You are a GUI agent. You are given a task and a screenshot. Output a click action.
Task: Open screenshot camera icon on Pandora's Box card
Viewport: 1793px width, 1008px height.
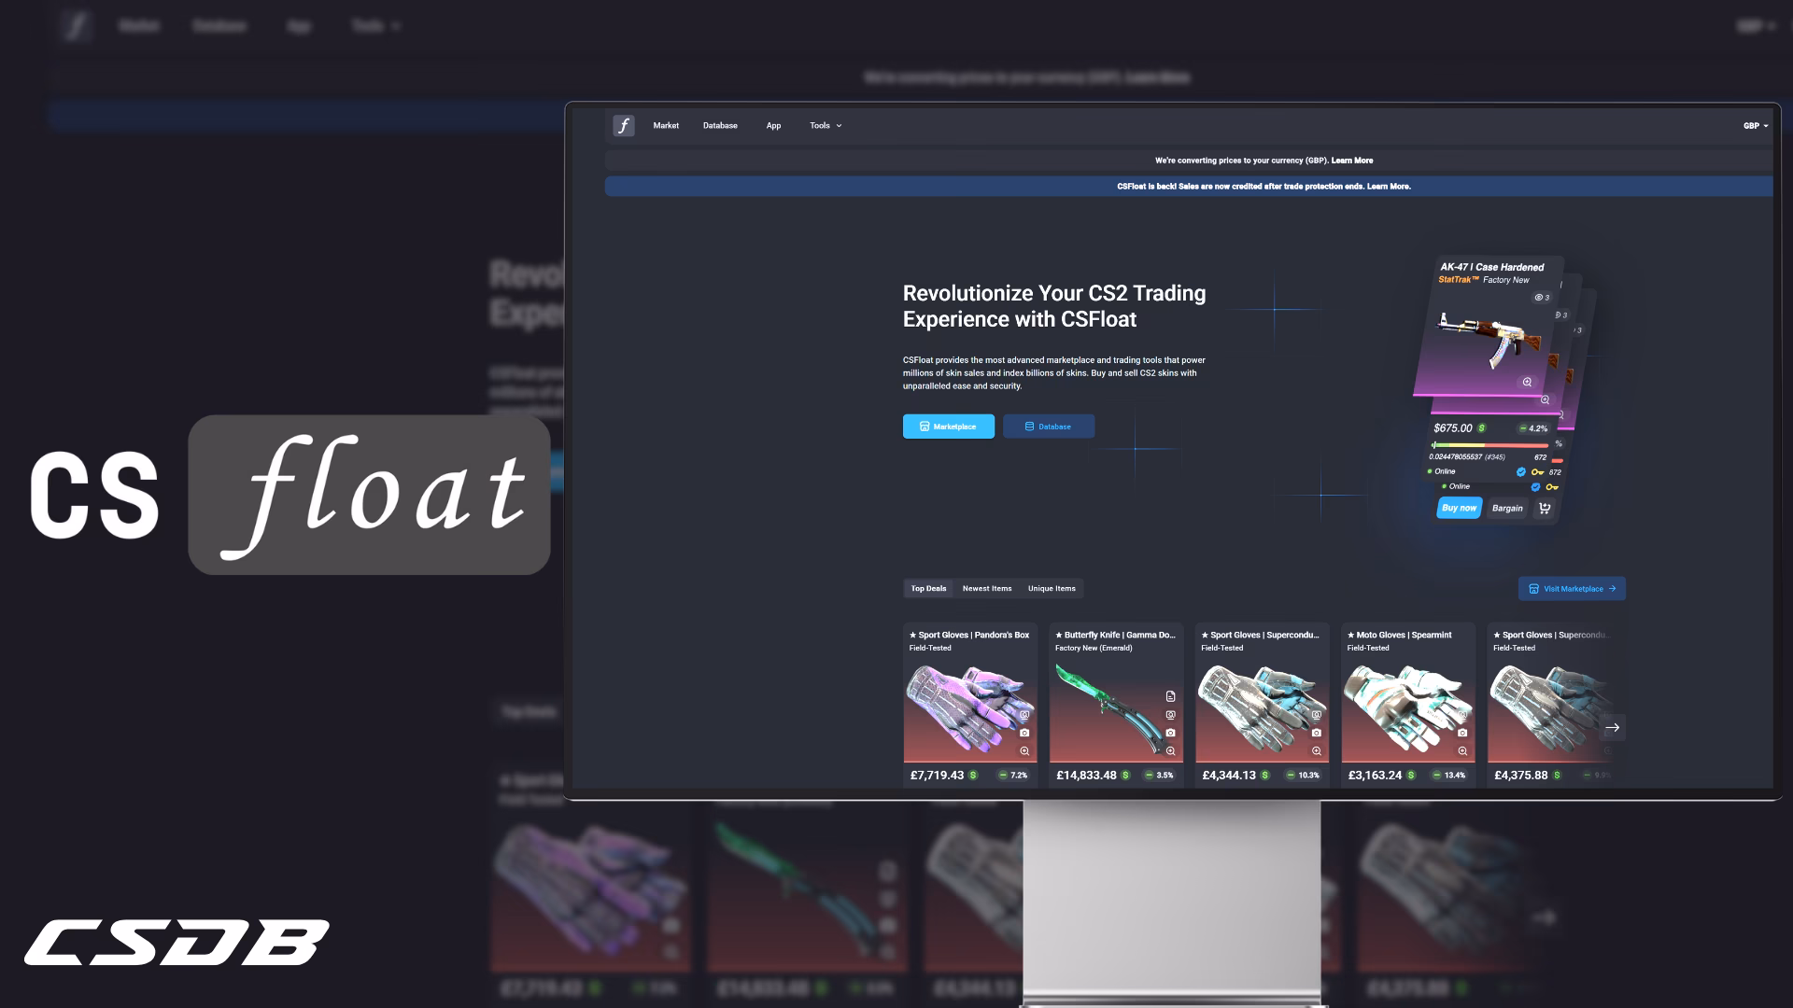pyautogui.click(x=1024, y=733)
